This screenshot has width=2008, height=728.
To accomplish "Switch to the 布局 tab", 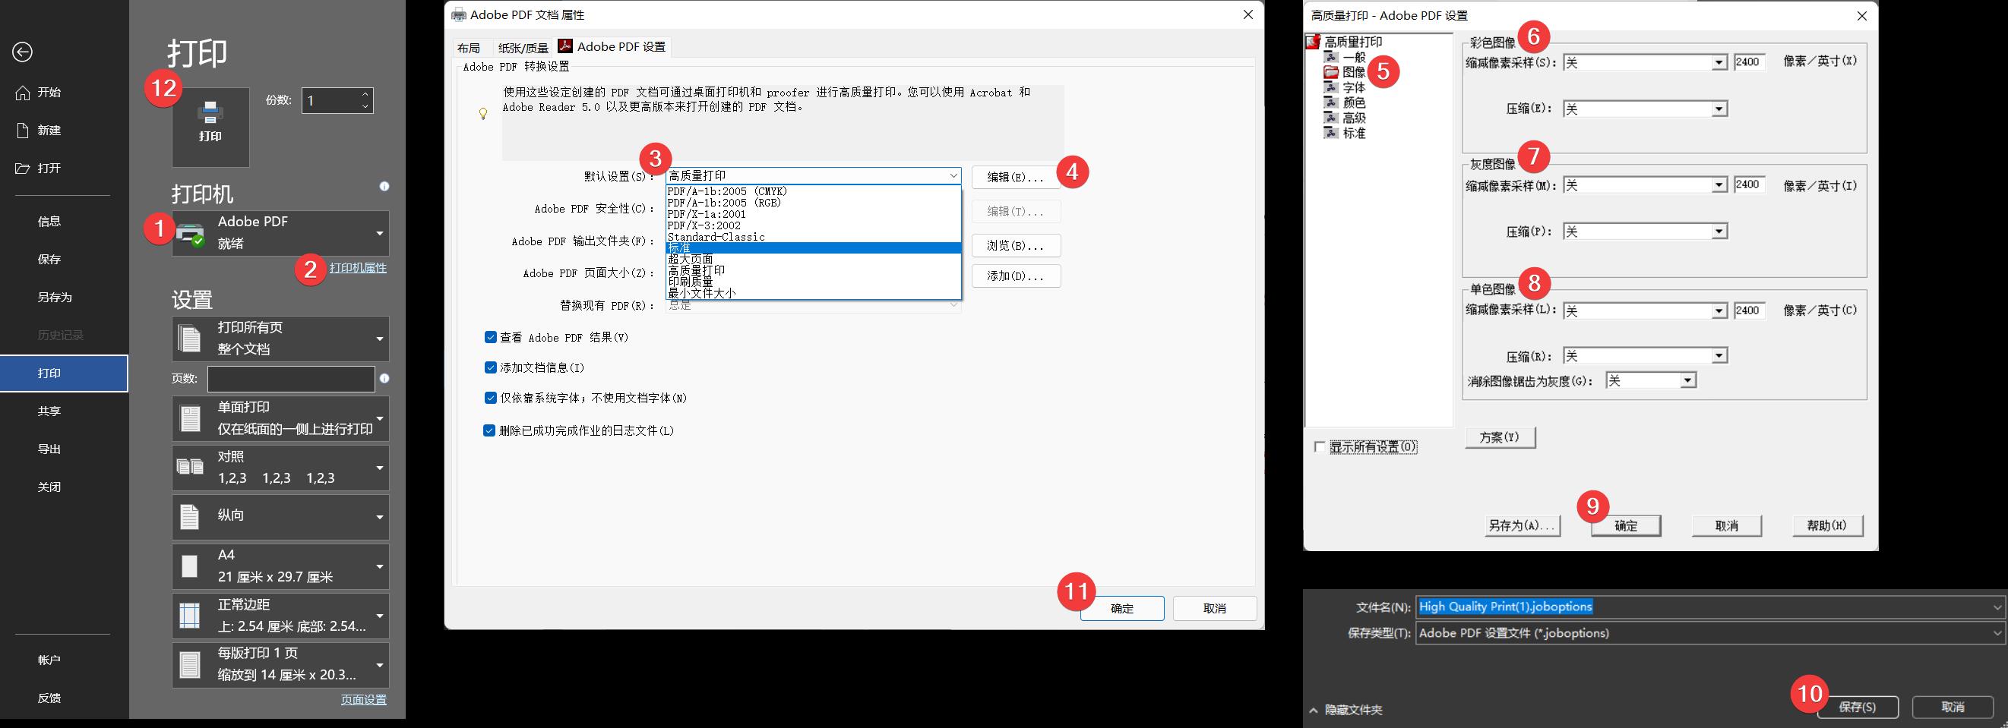I will (x=470, y=48).
